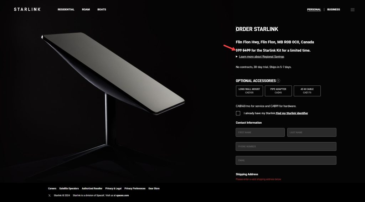This screenshot has height=202, width=365.
Task: Select the Long Wall Mount accessory
Action: point(249,91)
